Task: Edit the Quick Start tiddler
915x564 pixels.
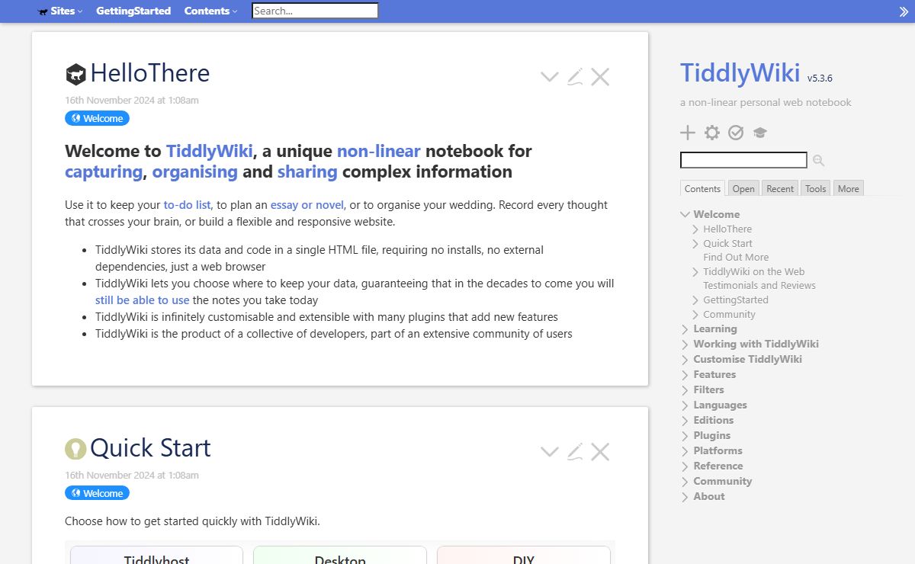Action: pos(575,451)
